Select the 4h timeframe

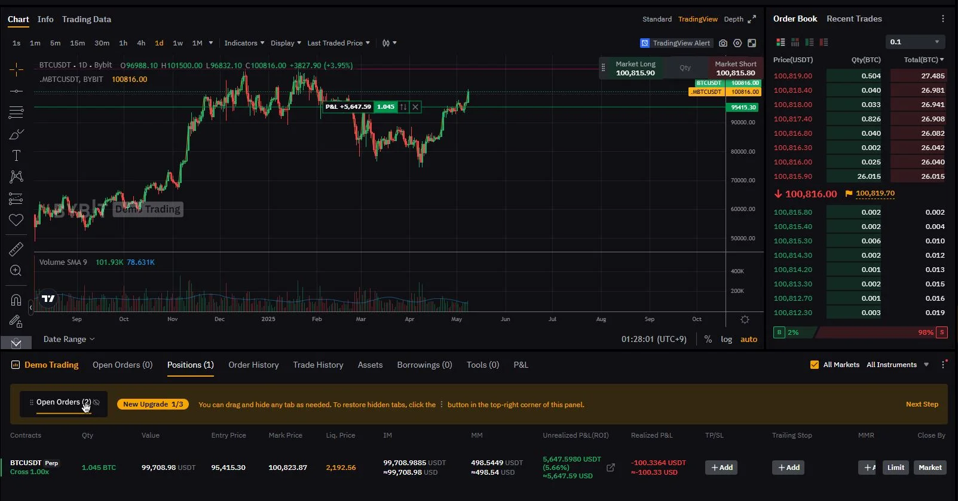point(141,43)
